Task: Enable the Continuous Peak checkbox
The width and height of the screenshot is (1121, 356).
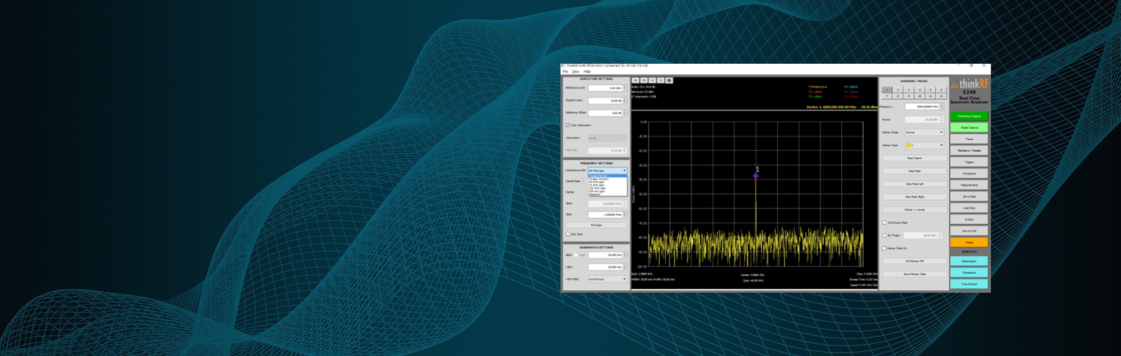Action: pyautogui.click(x=884, y=223)
